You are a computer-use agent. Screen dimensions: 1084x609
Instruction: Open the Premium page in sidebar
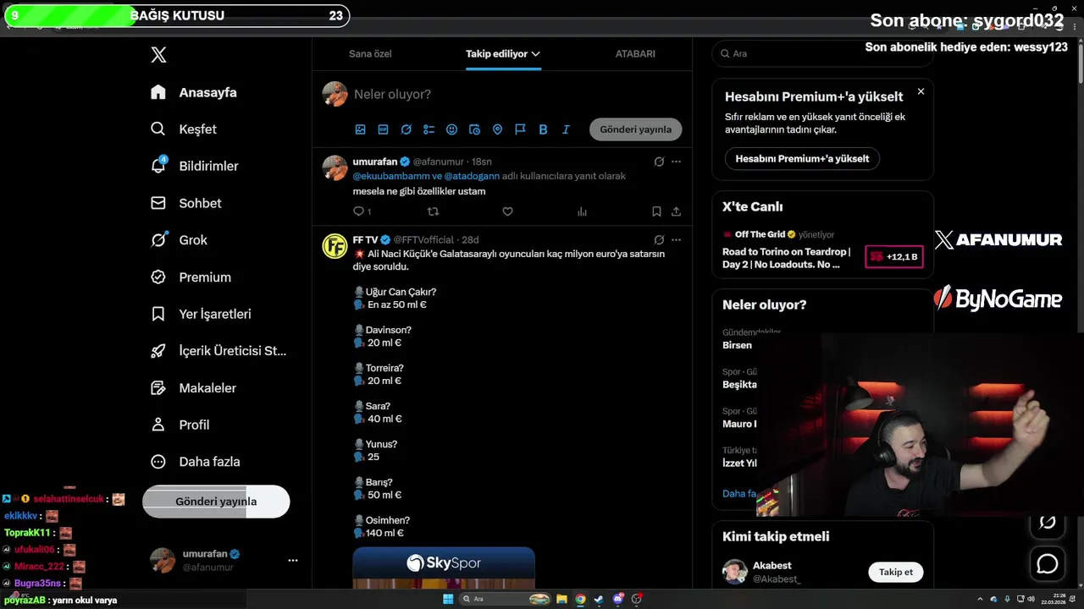(x=191, y=277)
